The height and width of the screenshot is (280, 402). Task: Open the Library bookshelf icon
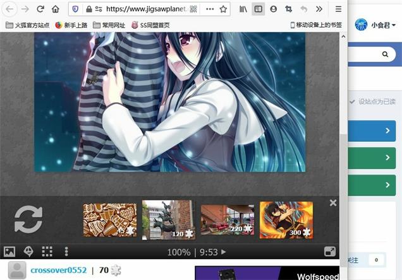[243, 9]
